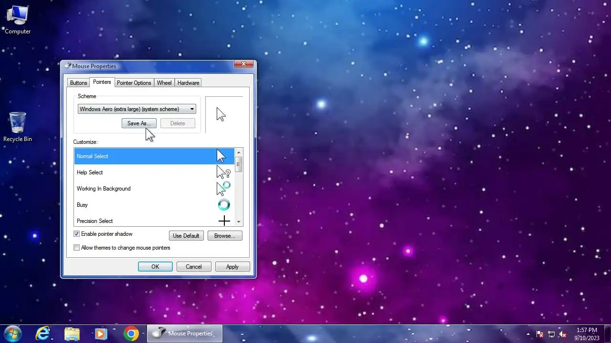Viewport: 611px width, 343px height.
Task: Switch to the Wheel tab
Action: [x=164, y=83]
